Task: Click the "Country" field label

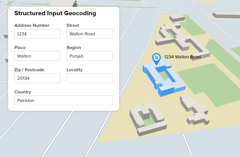Action: (x=22, y=92)
